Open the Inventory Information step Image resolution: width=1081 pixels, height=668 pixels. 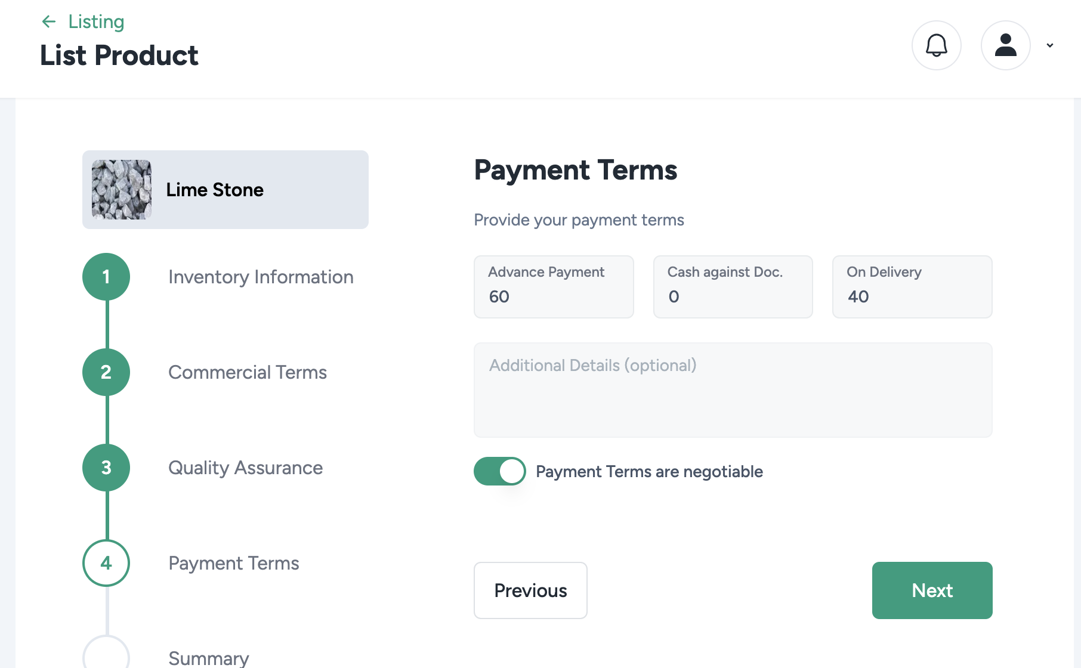point(261,277)
